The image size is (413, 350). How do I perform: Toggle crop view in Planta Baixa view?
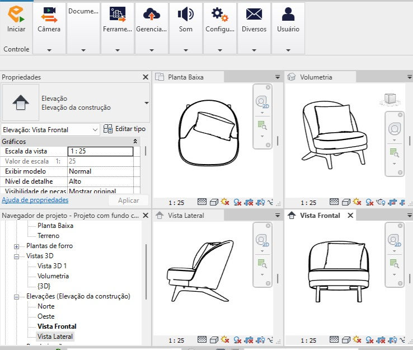(x=248, y=202)
